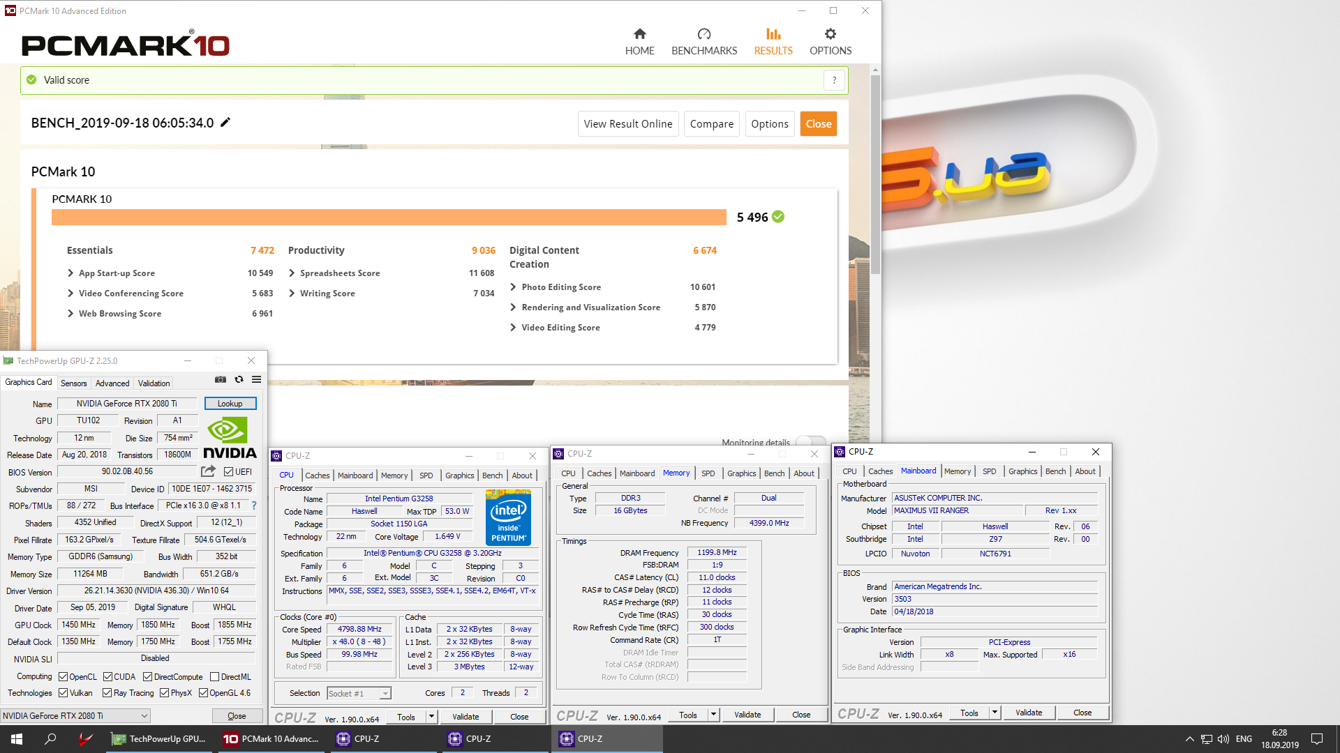
Task: Click the red bird taskbar icon
Action: tap(85, 739)
